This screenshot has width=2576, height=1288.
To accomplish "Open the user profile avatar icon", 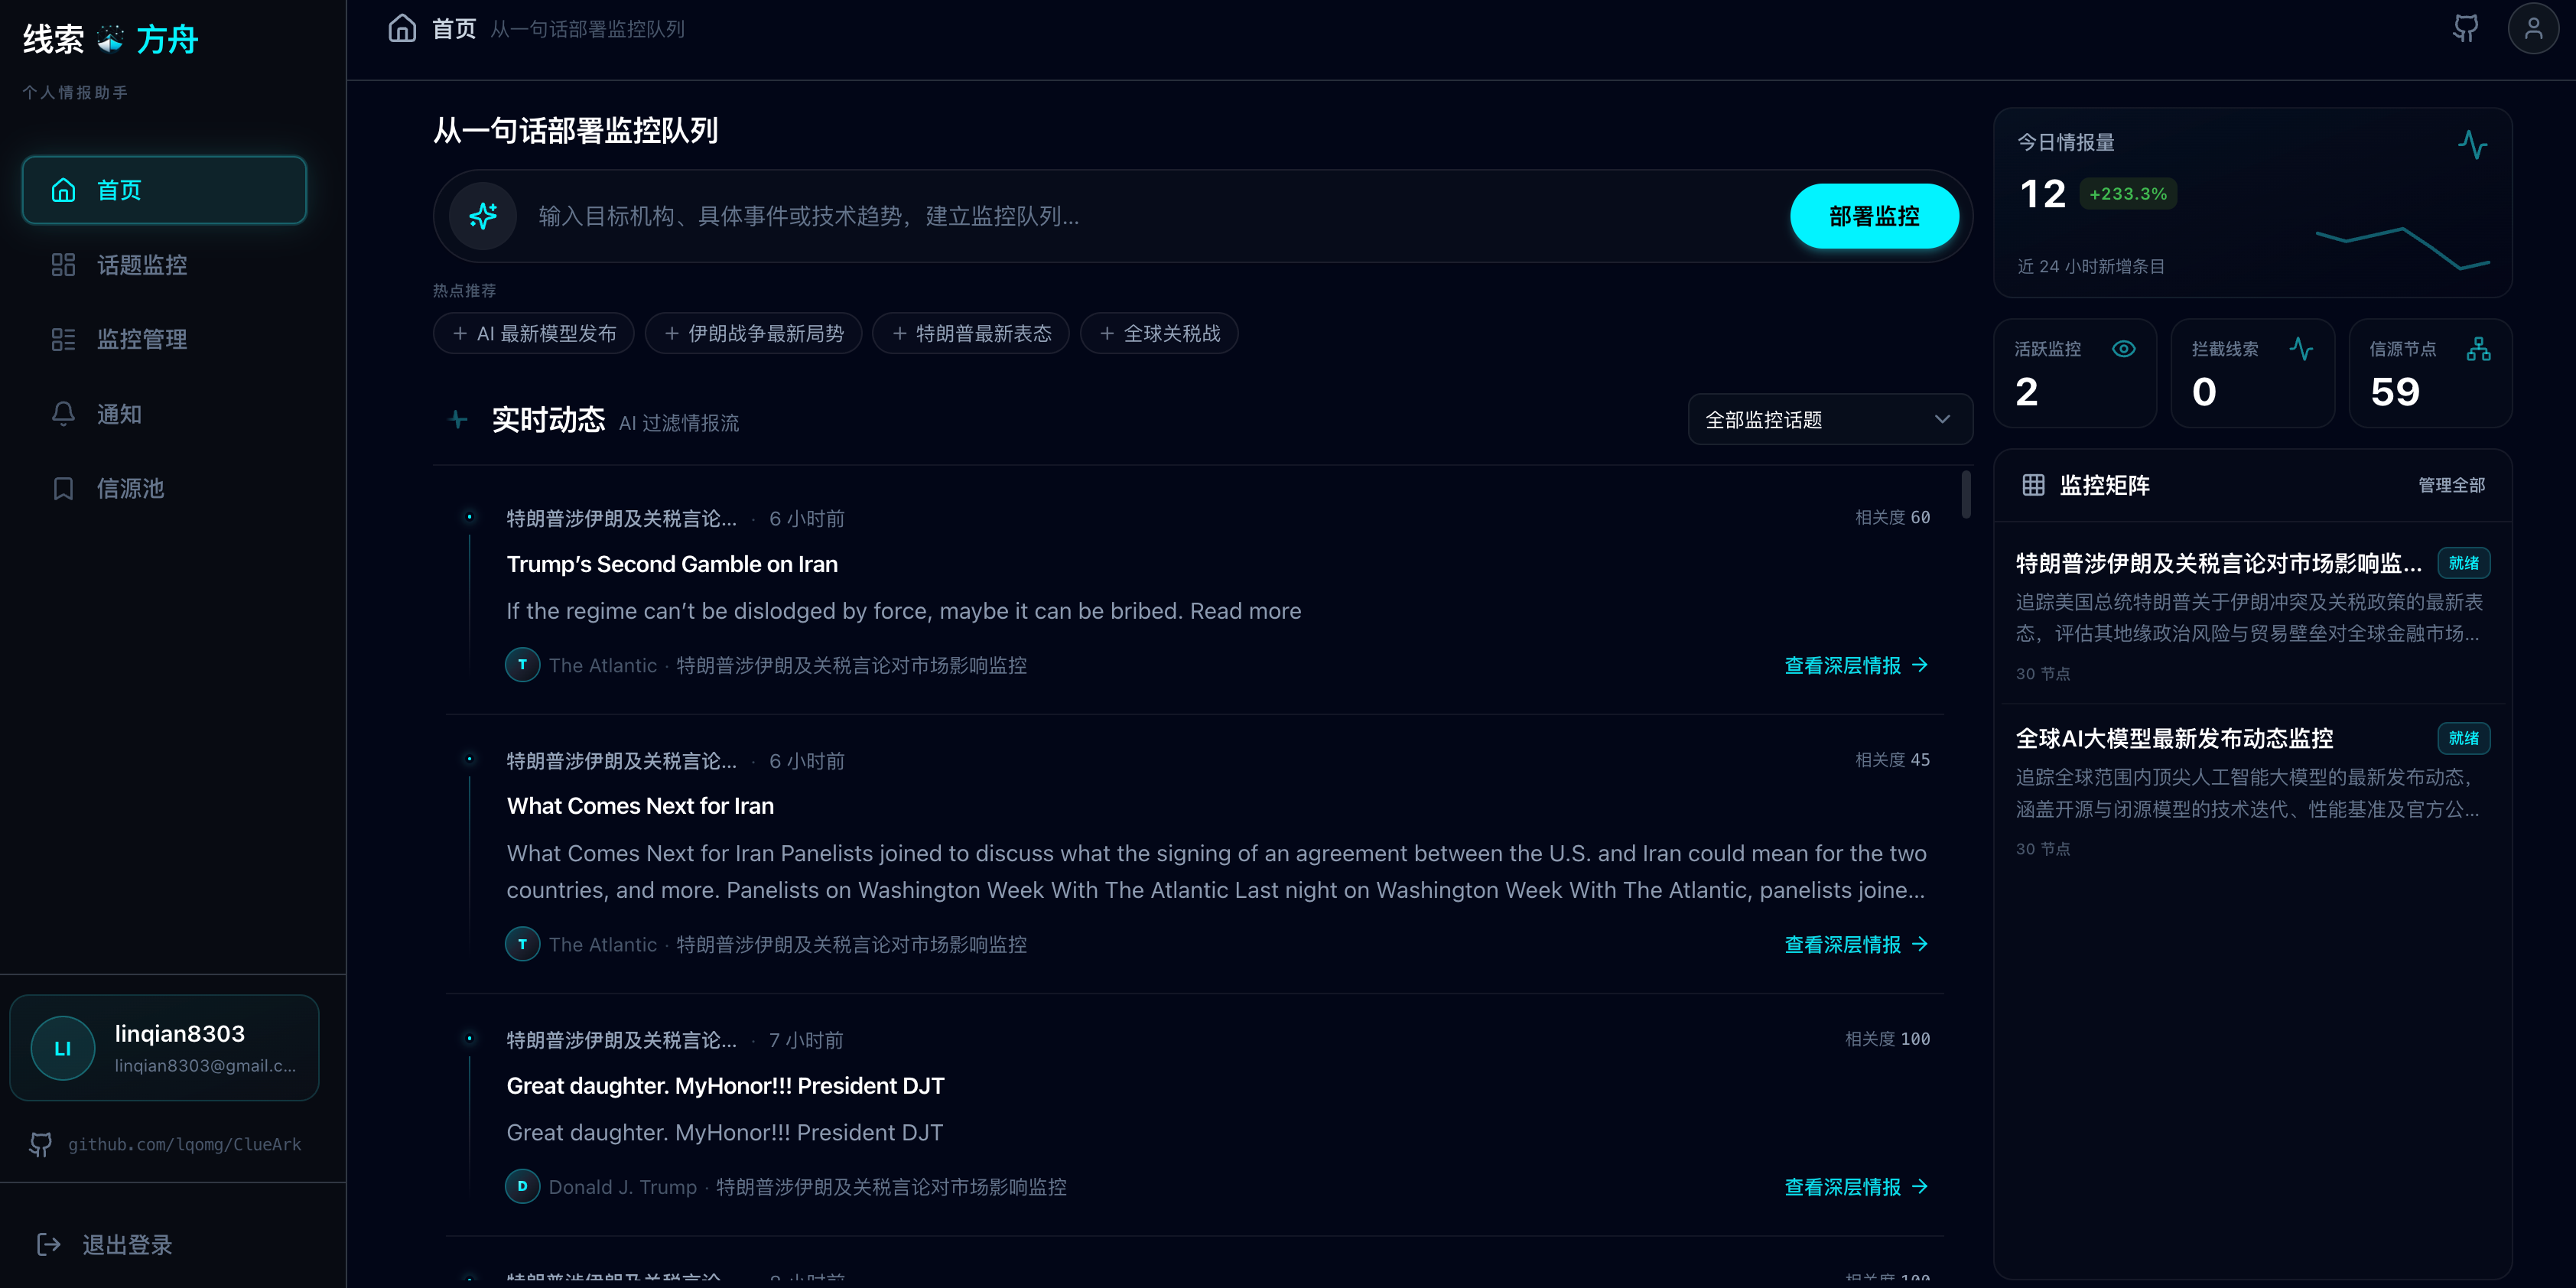I will (x=2533, y=28).
